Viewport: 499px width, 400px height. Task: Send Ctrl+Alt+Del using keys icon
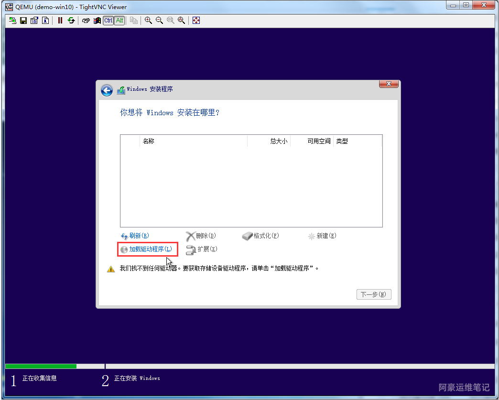pyautogui.click(x=86, y=21)
